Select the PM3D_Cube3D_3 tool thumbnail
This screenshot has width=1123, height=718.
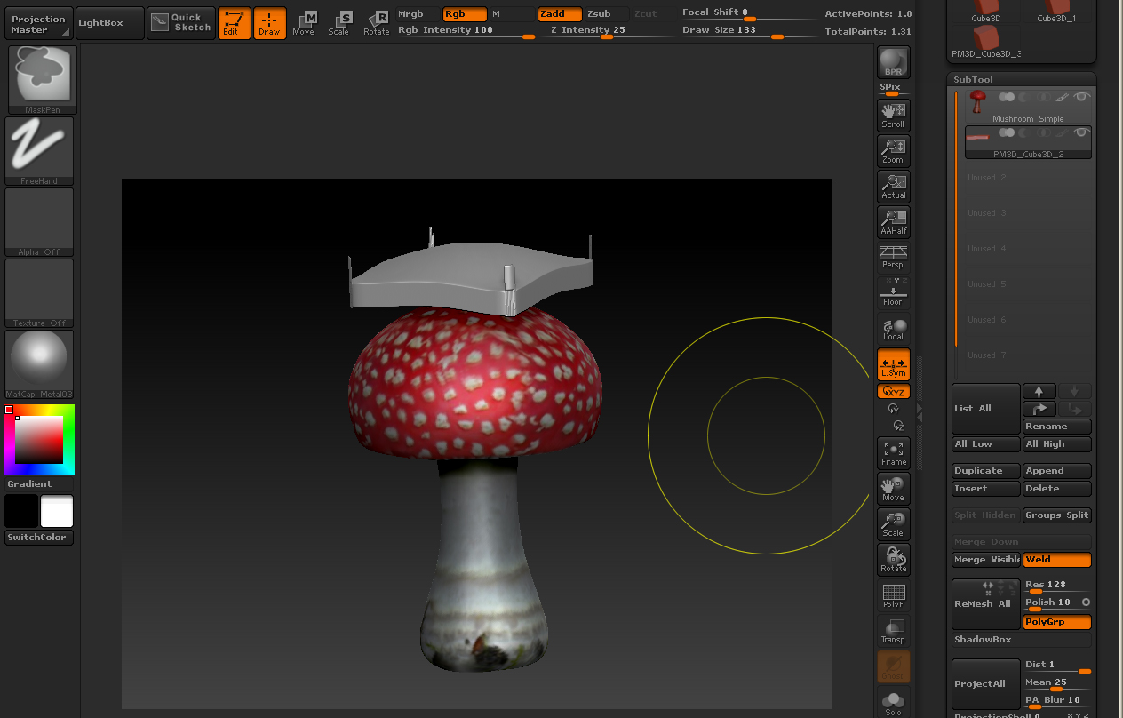[985, 42]
